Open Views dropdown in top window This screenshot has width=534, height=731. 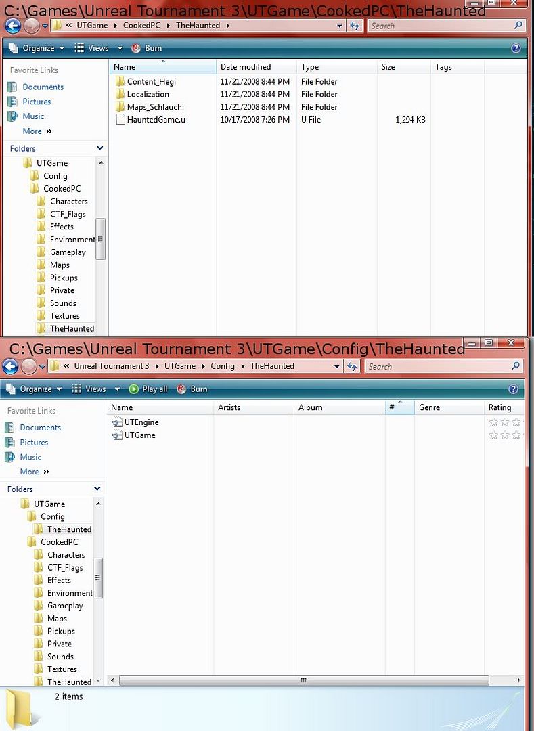pyautogui.click(x=120, y=48)
